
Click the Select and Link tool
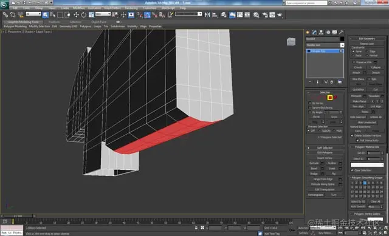[5, 15]
